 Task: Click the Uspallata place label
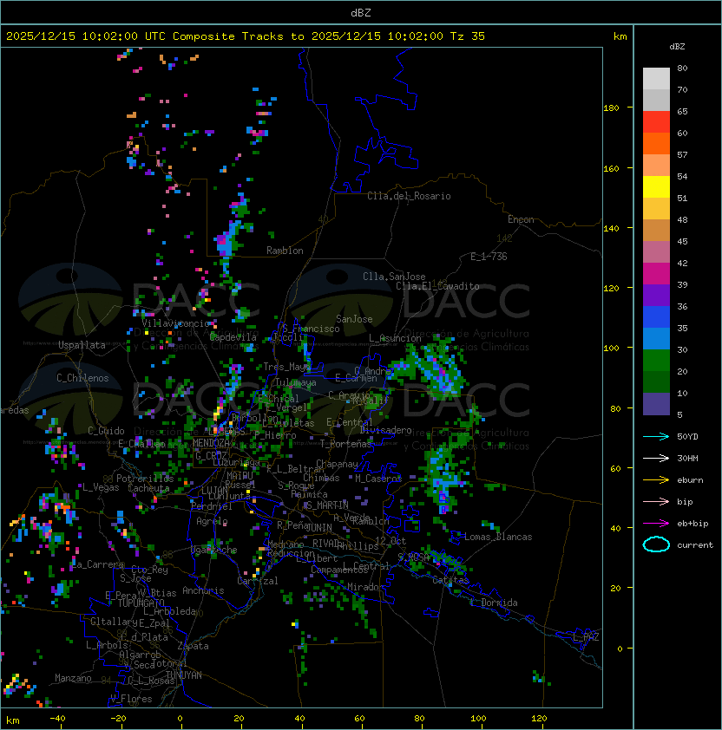pos(82,345)
